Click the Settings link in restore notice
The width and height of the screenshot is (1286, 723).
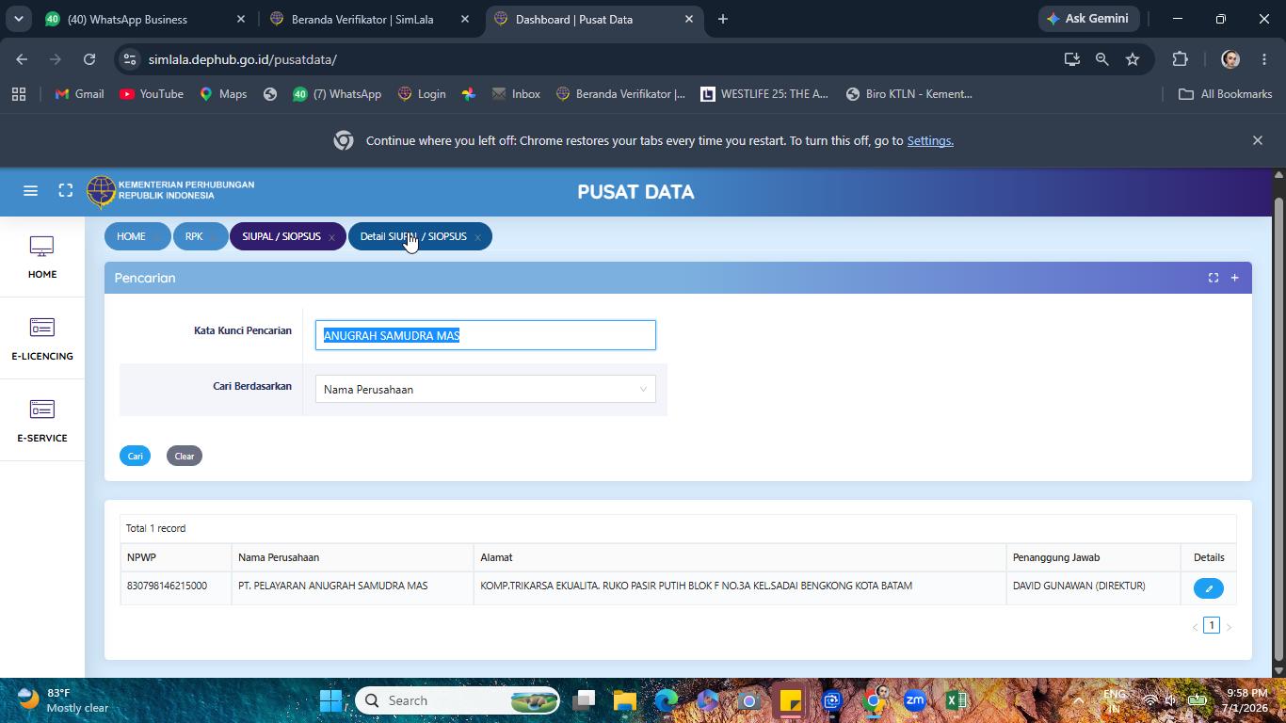pos(930,140)
